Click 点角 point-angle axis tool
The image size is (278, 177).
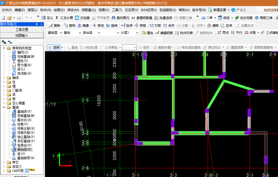(250, 32)
